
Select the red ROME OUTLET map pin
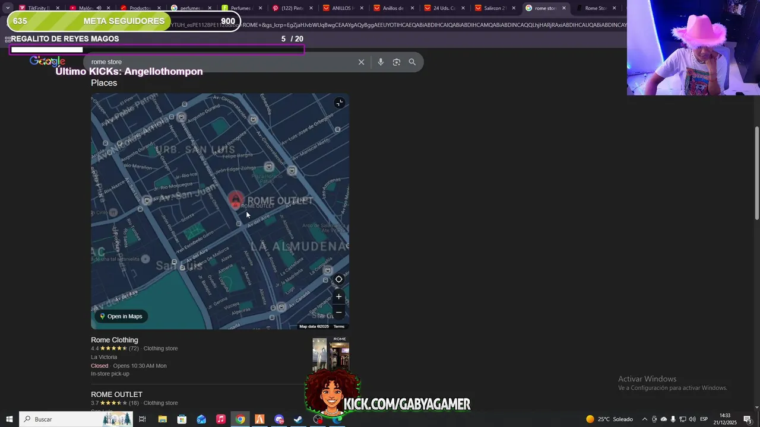[x=236, y=199]
